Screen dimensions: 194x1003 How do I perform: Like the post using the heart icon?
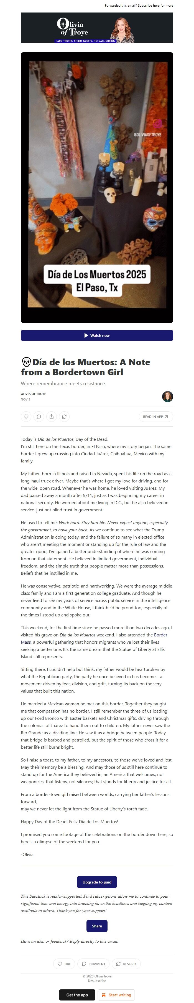pos(25,417)
